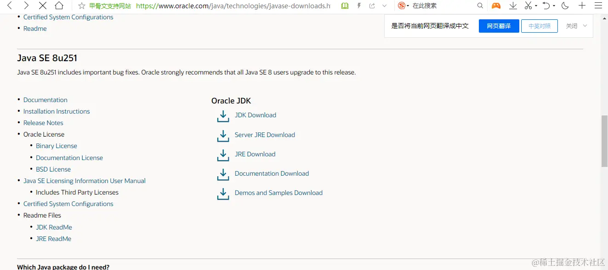Toggle night mode with the moon icon
The height and width of the screenshot is (270, 608).
(565, 6)
